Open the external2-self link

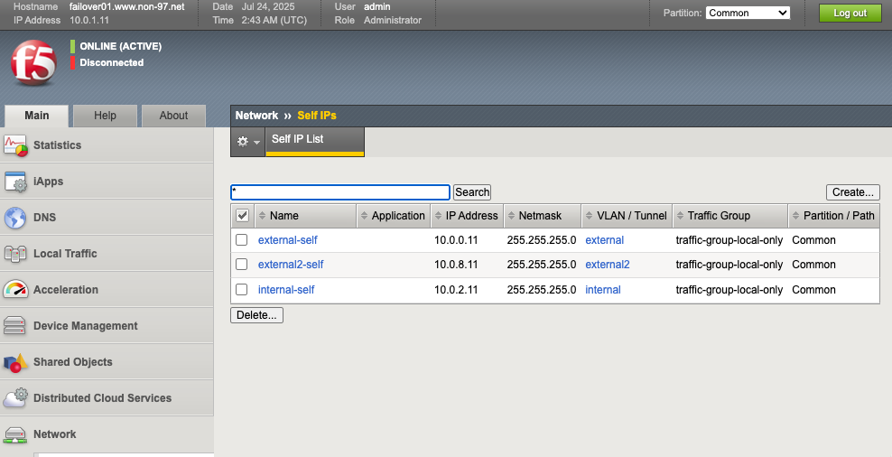[x=291, y=265]
